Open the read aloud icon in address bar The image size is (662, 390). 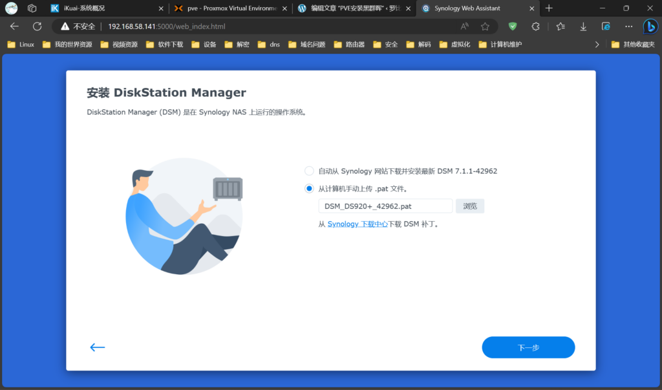[x=465, y=27]
